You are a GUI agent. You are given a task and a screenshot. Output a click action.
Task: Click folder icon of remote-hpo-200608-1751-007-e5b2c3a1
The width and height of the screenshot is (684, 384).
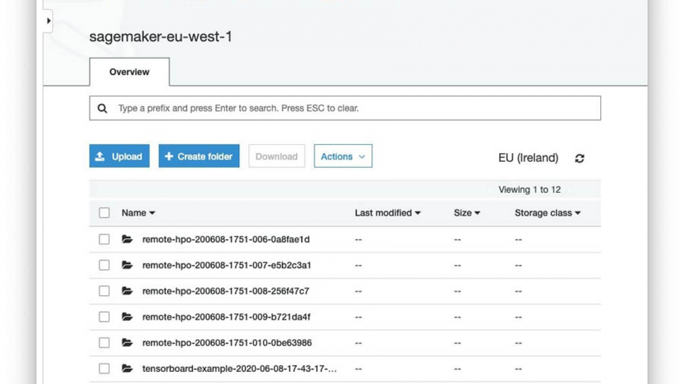pos(127,265)
